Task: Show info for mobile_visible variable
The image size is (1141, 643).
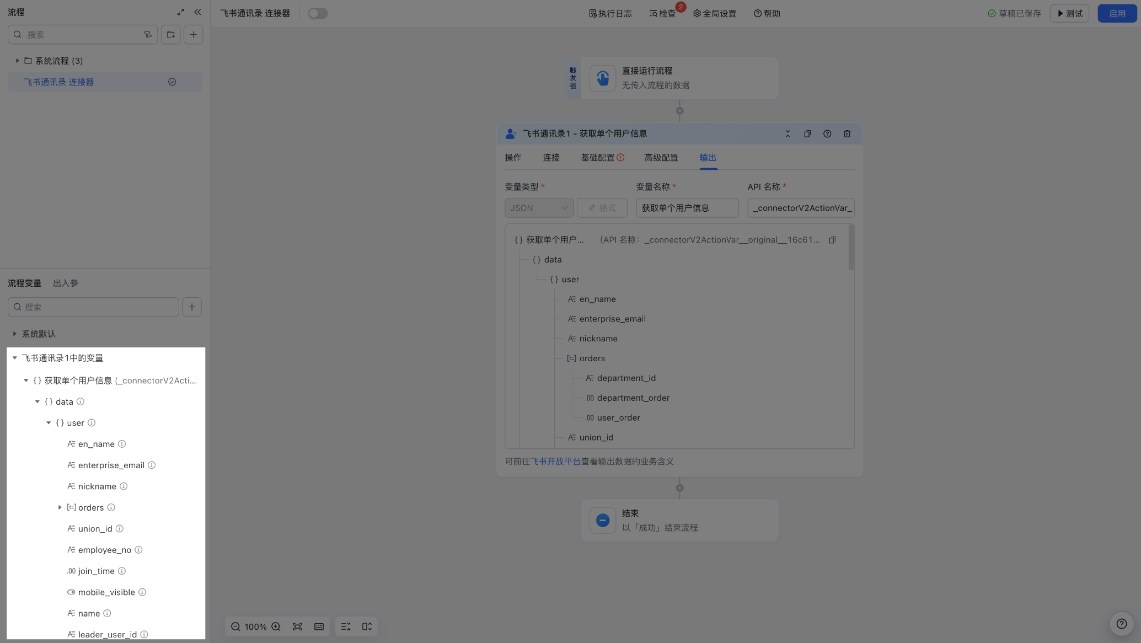Action: click(142, 592)
